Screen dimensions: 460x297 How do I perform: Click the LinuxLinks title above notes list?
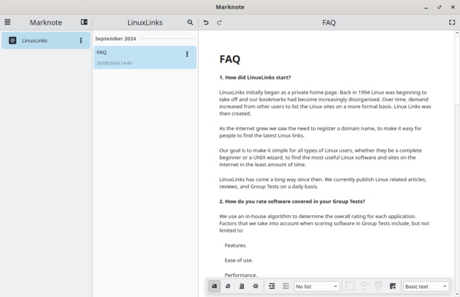[x=145, y=23]
